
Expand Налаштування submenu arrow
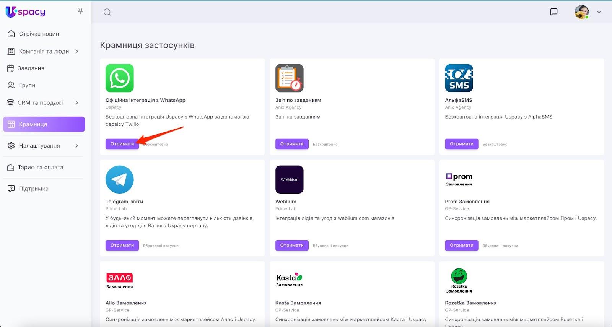(x=77, y=146)
